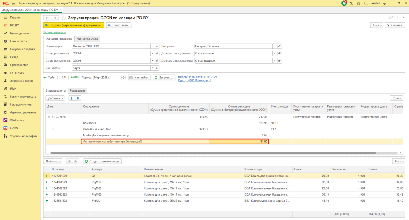Open Руководителю section in sidebar

[x=19, y=34]
